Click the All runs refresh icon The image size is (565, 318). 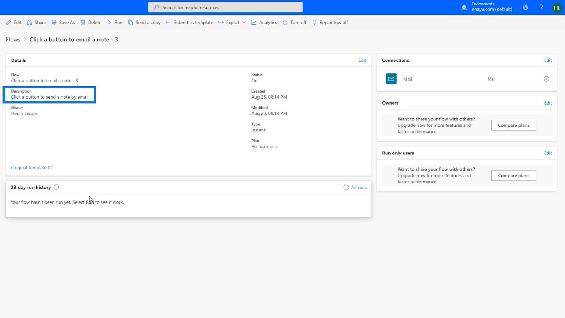[x=346, y=187]
